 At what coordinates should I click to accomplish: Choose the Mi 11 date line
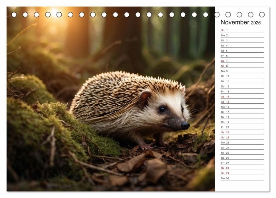[x=242, y=81]
